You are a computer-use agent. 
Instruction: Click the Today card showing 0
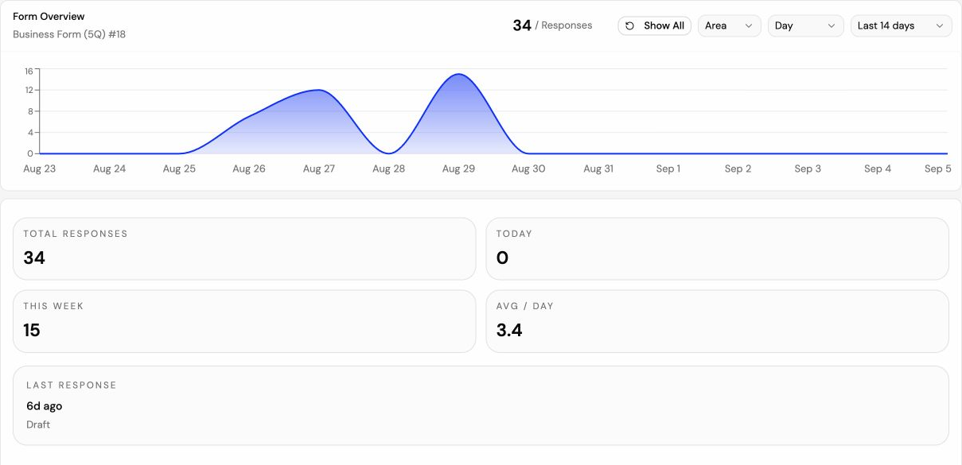click(x=717, y=249)
